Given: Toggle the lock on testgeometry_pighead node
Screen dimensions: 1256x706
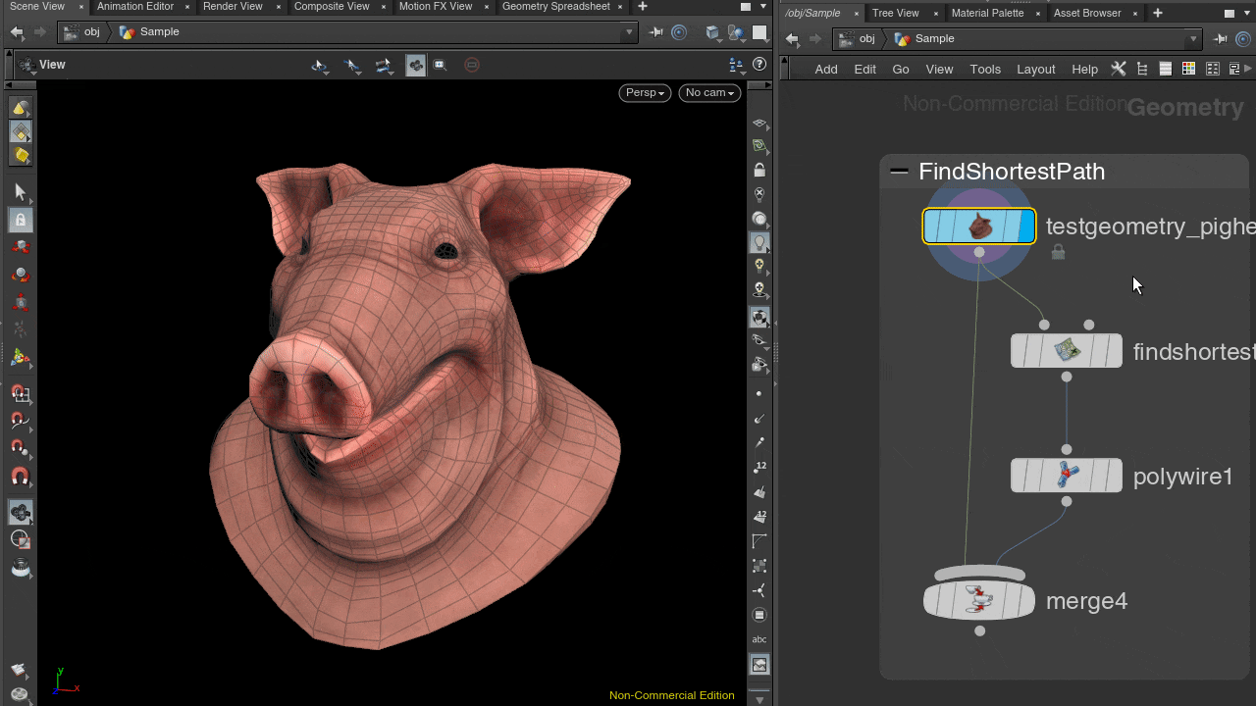Looking at the screenshot, I should click(x=1058, y=253).
